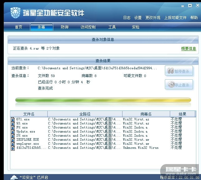Click the 文件数 59 count
The height and width of the screenshot is (180, 201).
click(46, 76)
